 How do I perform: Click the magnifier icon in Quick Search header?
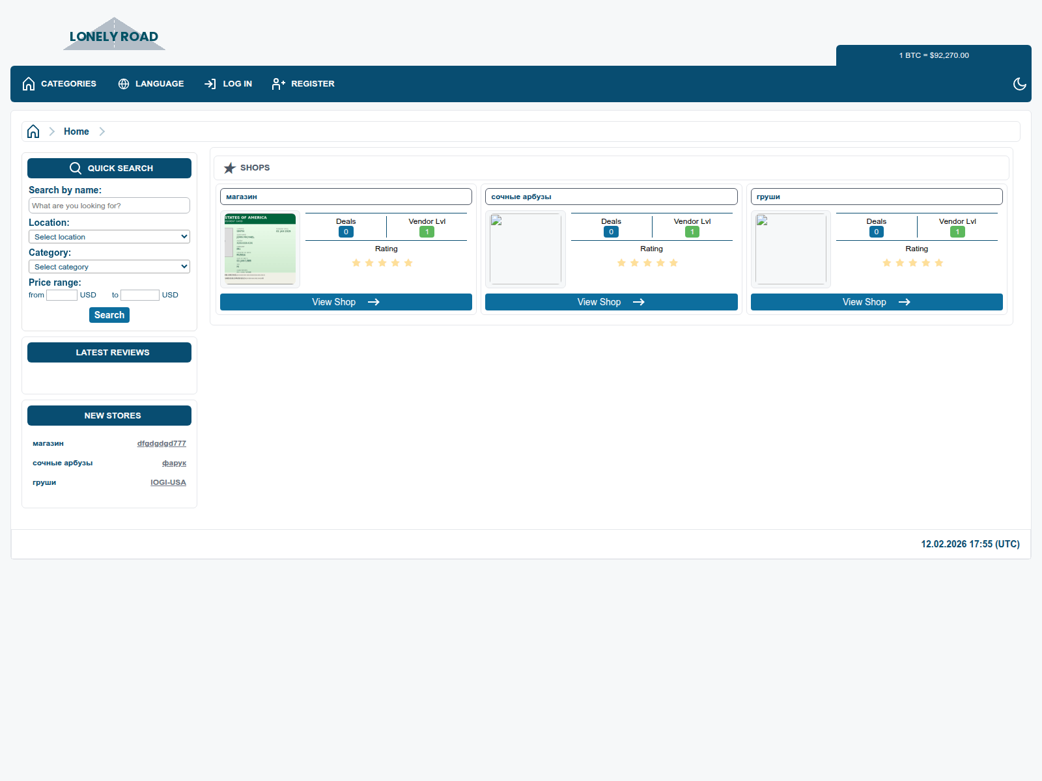click(76, 168)
